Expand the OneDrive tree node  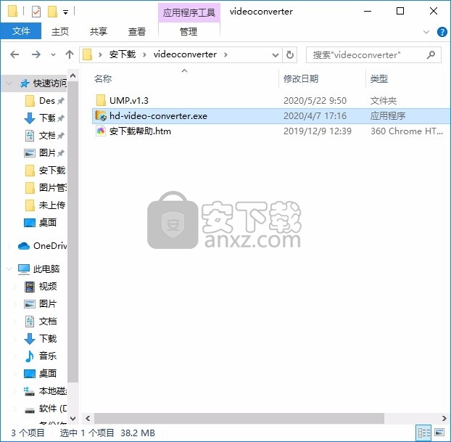click(9, 246)
